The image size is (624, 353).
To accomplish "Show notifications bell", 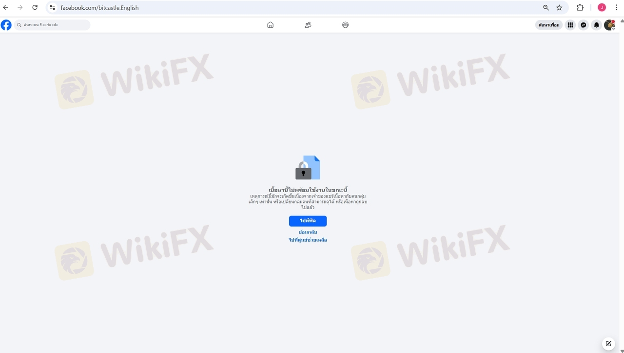I will tap(596, 25).
